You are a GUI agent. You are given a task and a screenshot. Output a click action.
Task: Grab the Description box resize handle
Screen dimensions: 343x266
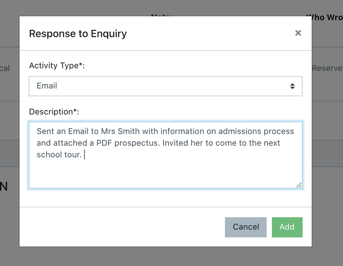click(x=299, y=185)
